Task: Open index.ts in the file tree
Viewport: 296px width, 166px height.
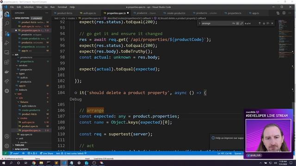Action: pos(23,90)
